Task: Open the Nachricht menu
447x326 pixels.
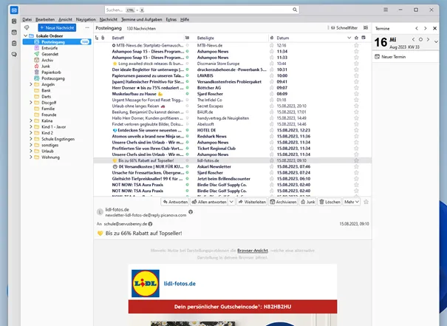Action: (109, 19)
